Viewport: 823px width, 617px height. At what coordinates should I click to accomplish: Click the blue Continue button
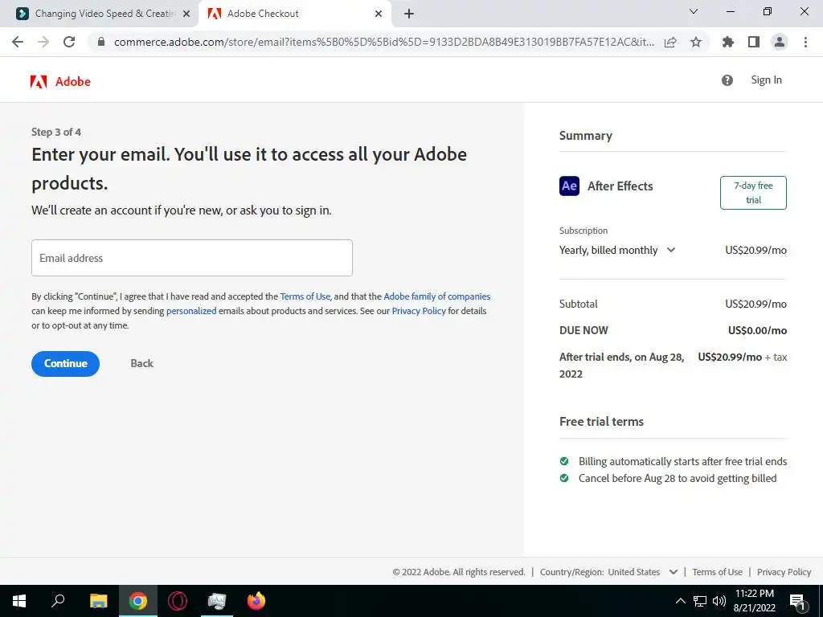click(x=66, y=364)
